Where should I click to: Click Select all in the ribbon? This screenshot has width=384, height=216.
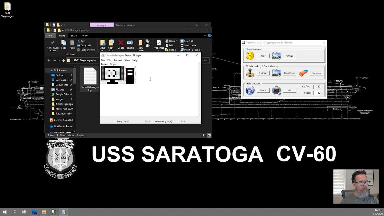point(187,41)
